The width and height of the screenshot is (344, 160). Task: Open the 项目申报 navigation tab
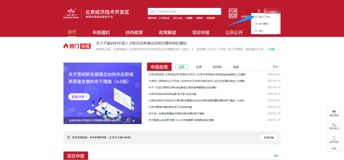201,32
